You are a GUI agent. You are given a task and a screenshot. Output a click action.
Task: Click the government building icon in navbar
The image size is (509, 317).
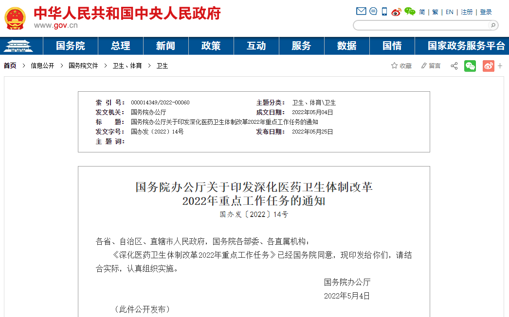(x=18, y=46)
